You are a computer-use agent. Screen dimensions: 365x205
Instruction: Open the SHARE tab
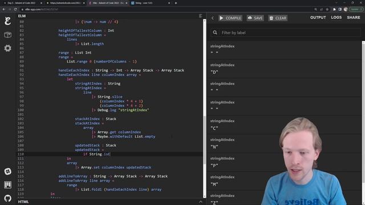[354, 18]
